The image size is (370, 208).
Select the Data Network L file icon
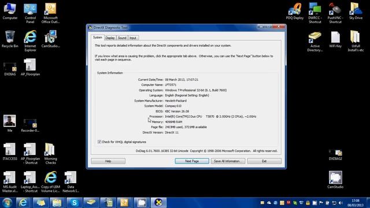point(71,182)
